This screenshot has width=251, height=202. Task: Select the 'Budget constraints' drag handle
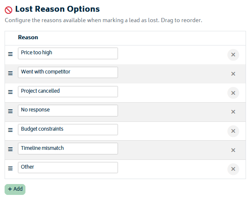(x=10, y=130)
